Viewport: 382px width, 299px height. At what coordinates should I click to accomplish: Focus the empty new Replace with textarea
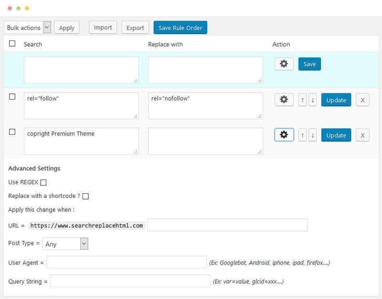tap(206, 70)
